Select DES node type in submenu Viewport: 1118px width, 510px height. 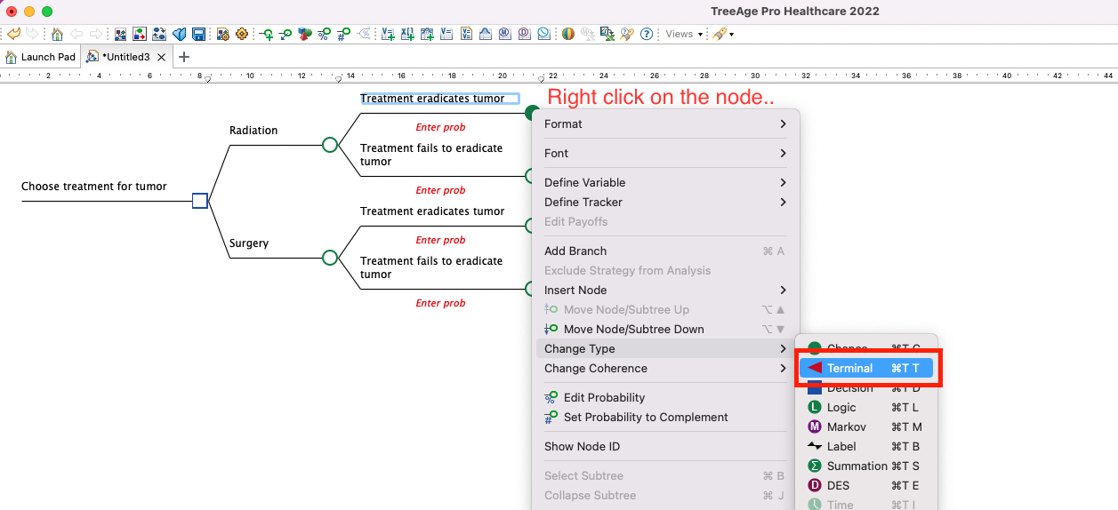(x=867, y=485)
